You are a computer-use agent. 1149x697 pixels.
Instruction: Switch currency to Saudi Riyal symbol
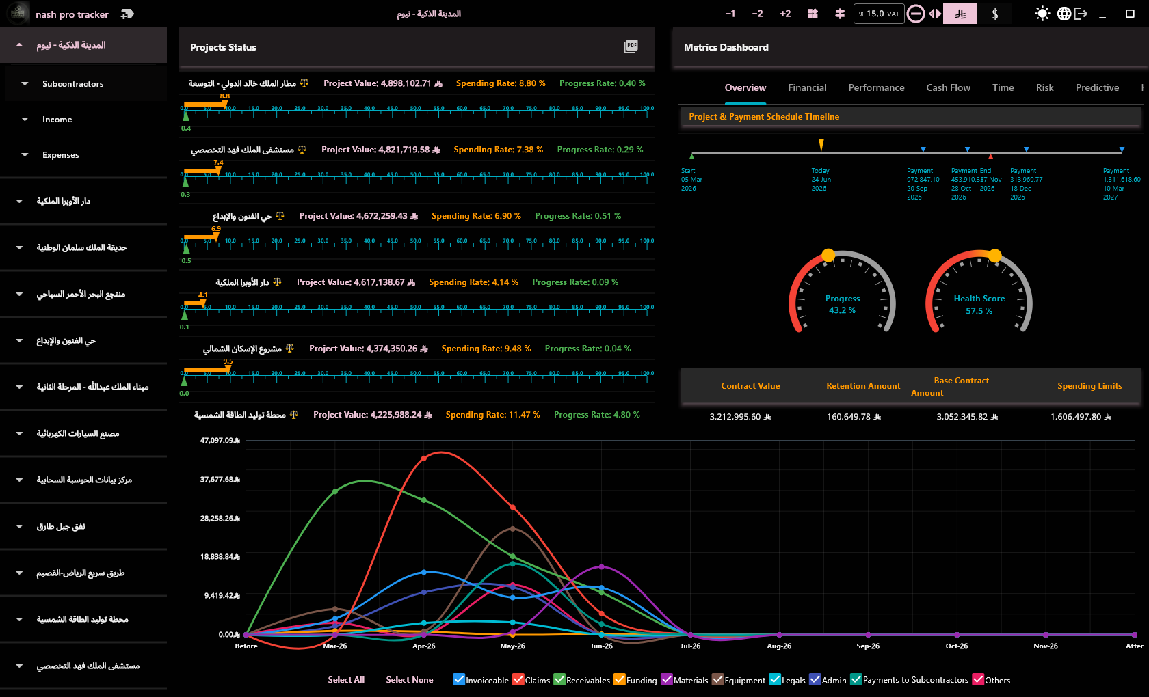tap(960, 14)
